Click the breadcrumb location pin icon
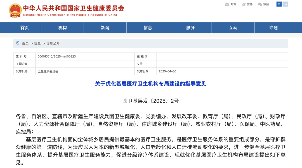Screen dimensions: 302x168 (18, 43)
